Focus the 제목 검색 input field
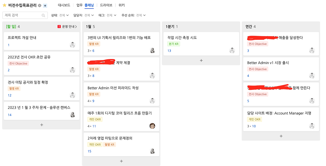Viewport: 326px width, 166px height. coord(22,15)
